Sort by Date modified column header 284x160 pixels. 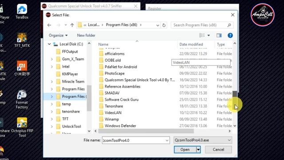click(191, 44)
